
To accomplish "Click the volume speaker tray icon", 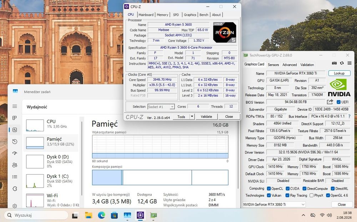I will click(329, 215).
